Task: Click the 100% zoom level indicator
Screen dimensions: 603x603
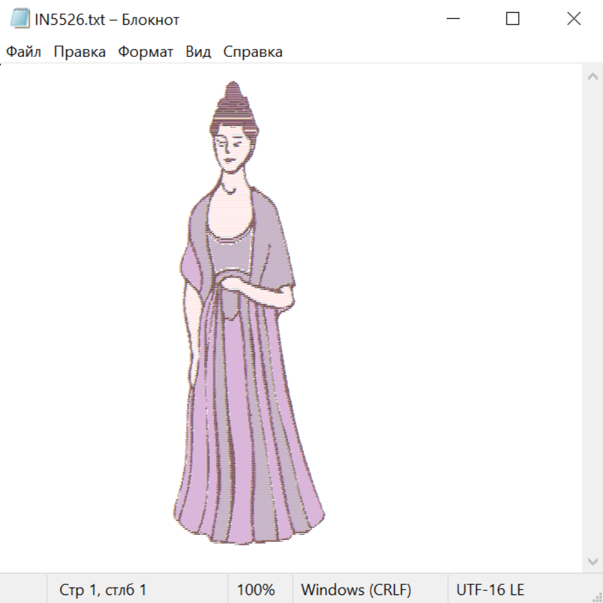Action: click(x=255, y=590)
